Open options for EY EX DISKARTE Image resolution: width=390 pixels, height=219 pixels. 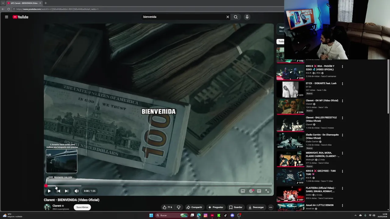(342, 84)
